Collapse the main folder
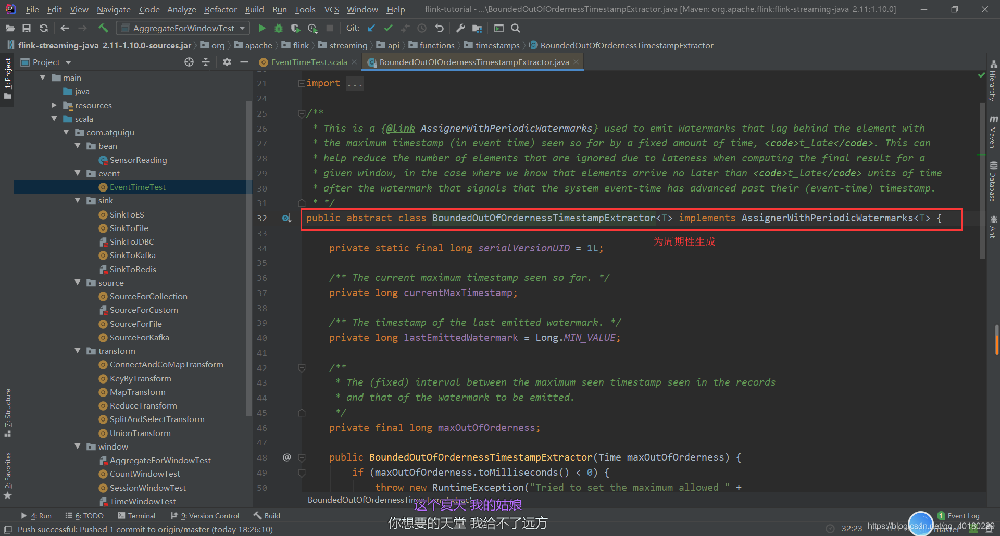Viewport: 1000px width, 536px height. [x=43, y=78]
